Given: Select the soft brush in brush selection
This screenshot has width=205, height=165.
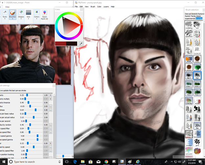Looking at the screenshot, I should [x=197, y=25].
